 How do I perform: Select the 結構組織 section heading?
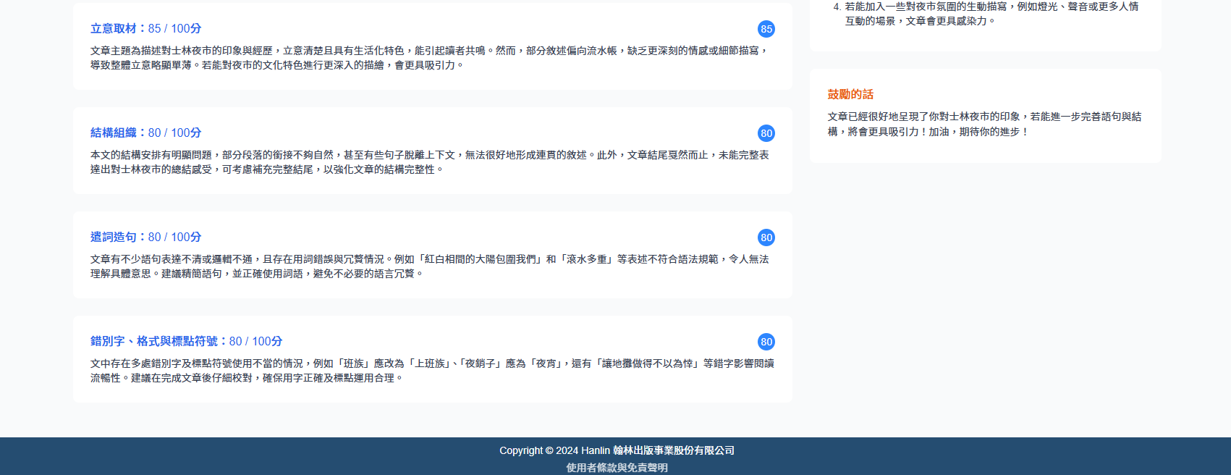tap(114, 133)
